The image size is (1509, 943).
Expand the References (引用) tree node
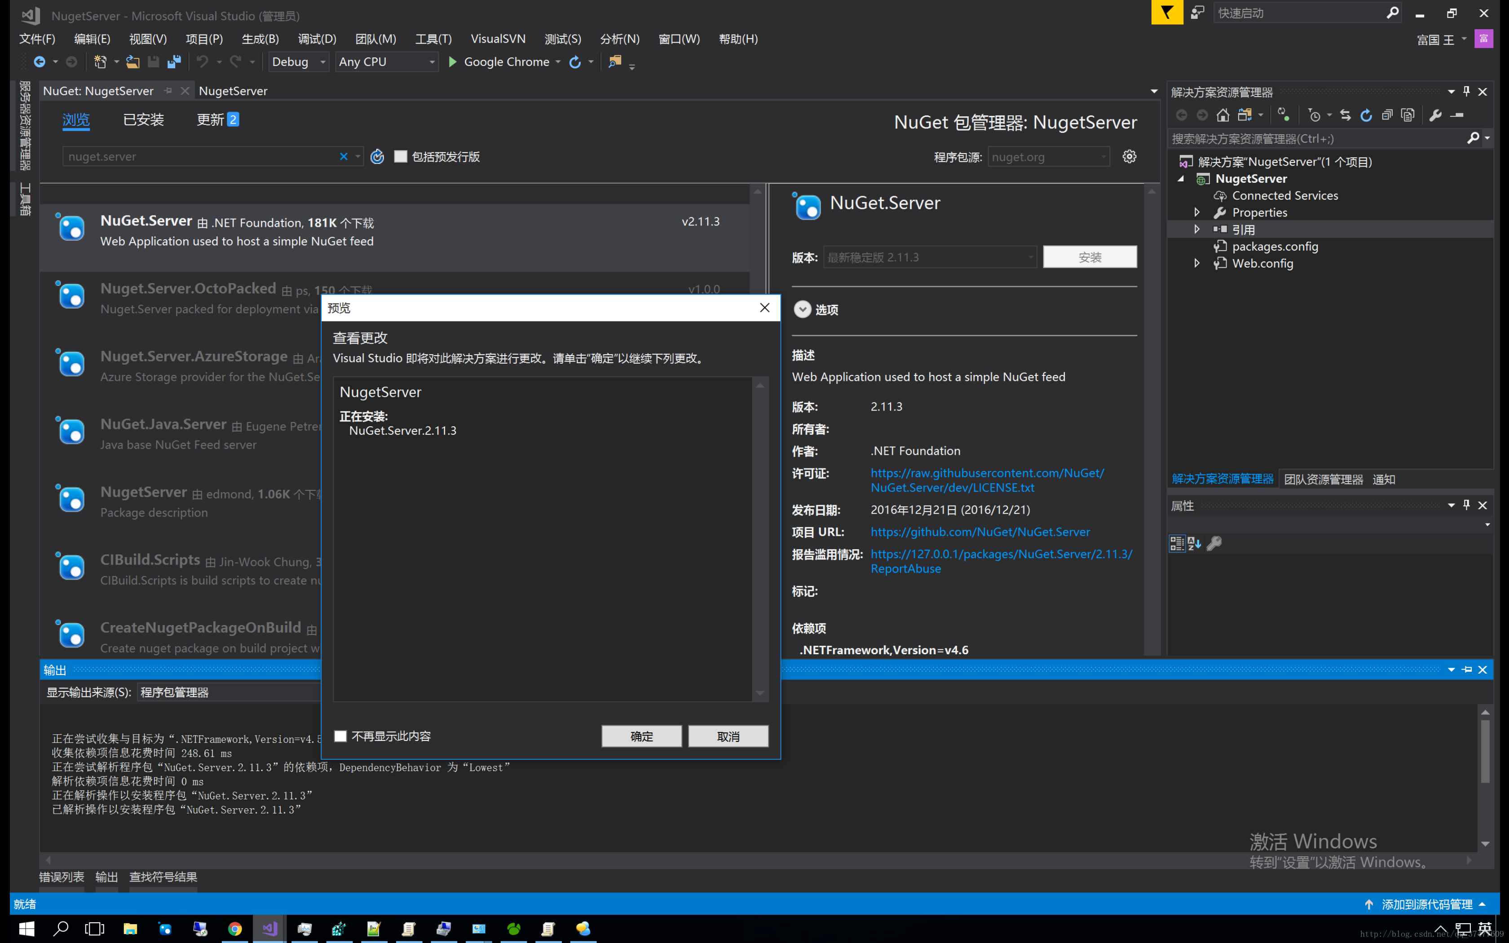pyautogui.click(x=1196, y=229)
